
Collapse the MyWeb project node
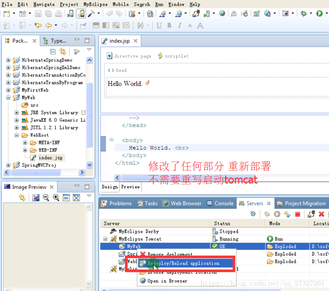click(8, 98)
